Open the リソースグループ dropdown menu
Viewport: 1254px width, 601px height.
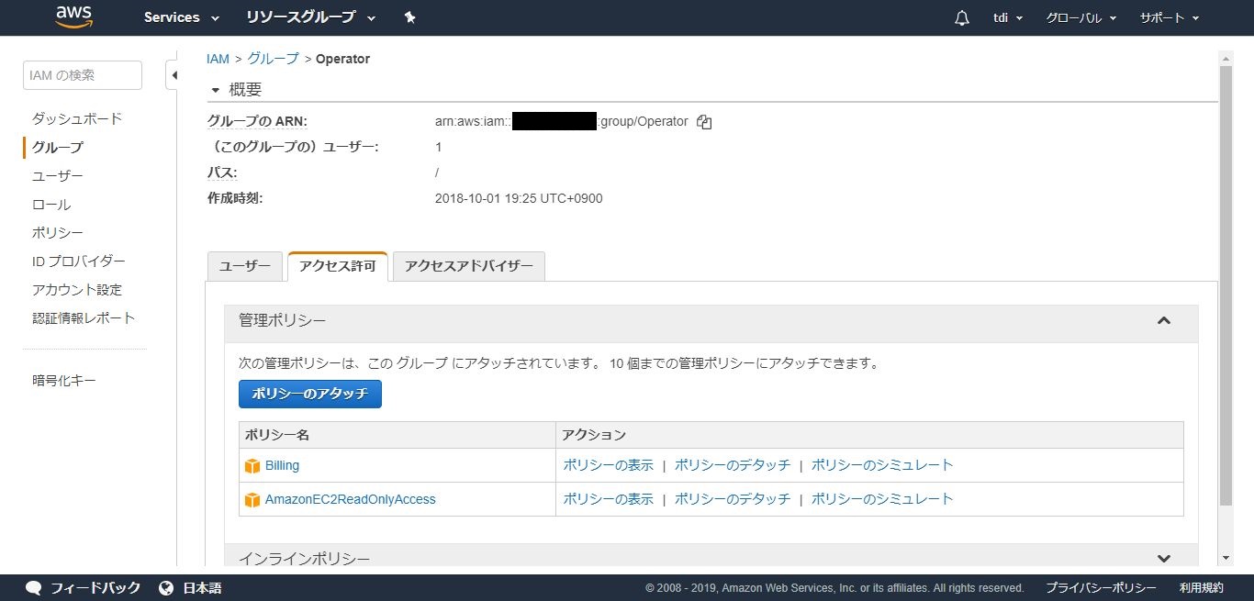pyautogui.click(x=310, y=17)
